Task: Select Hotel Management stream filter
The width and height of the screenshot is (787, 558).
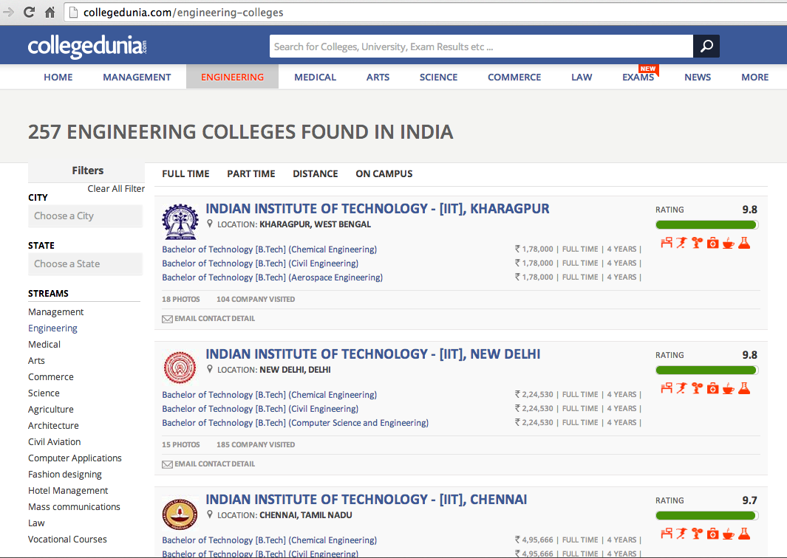Action: (x=68, y=491)
